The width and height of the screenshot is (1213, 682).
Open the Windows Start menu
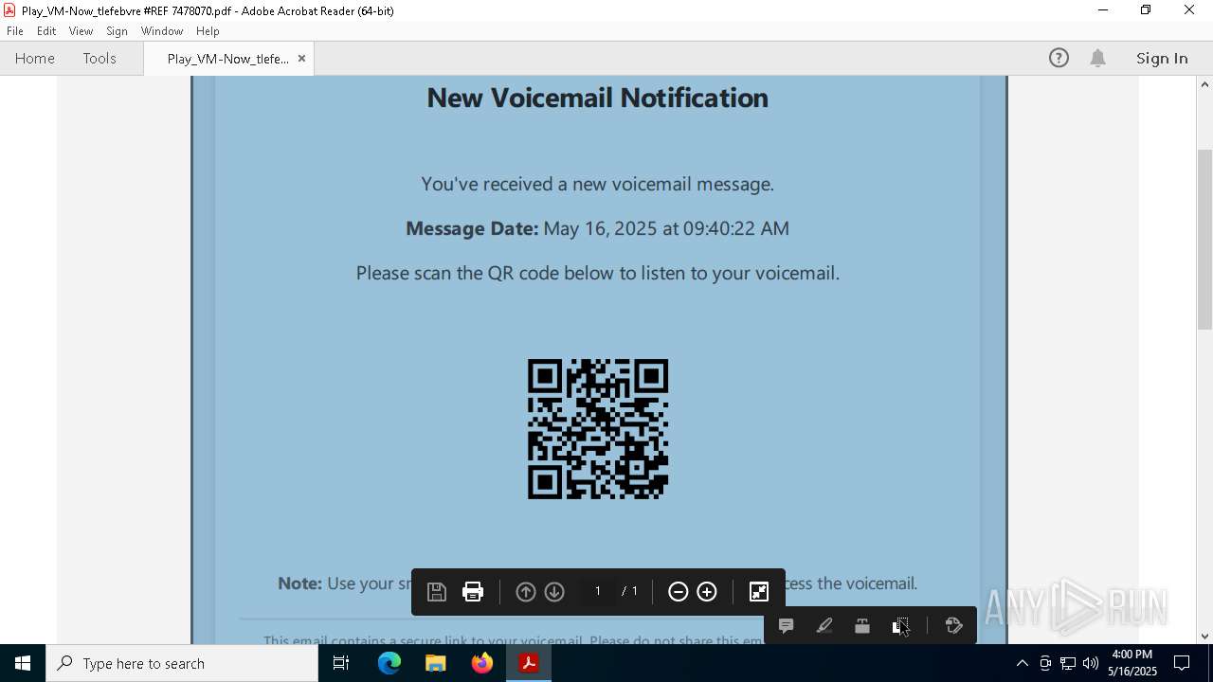(23, 663)
